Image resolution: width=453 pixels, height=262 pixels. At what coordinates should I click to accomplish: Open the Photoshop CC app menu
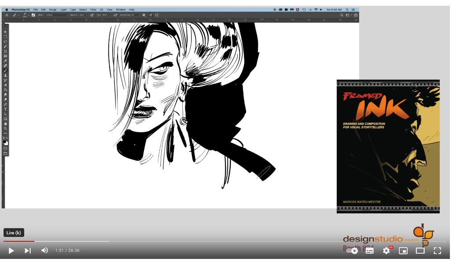pyautogui.click(x=21, y=10)
